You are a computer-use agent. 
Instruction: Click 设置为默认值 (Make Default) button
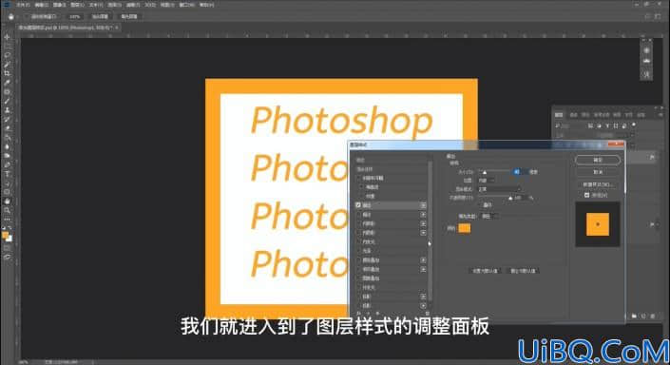[x=486, y=271]
